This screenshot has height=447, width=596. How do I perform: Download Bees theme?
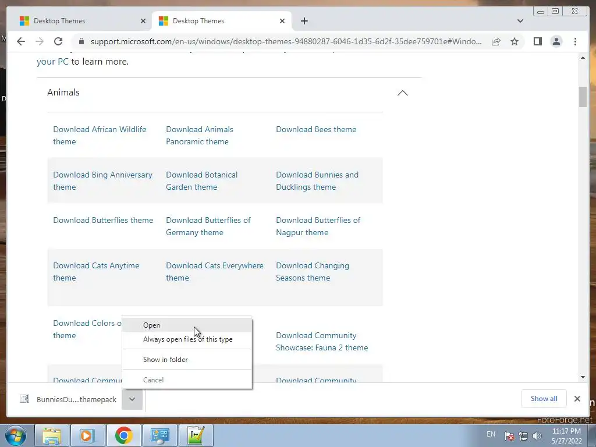[x=316, y=129]
